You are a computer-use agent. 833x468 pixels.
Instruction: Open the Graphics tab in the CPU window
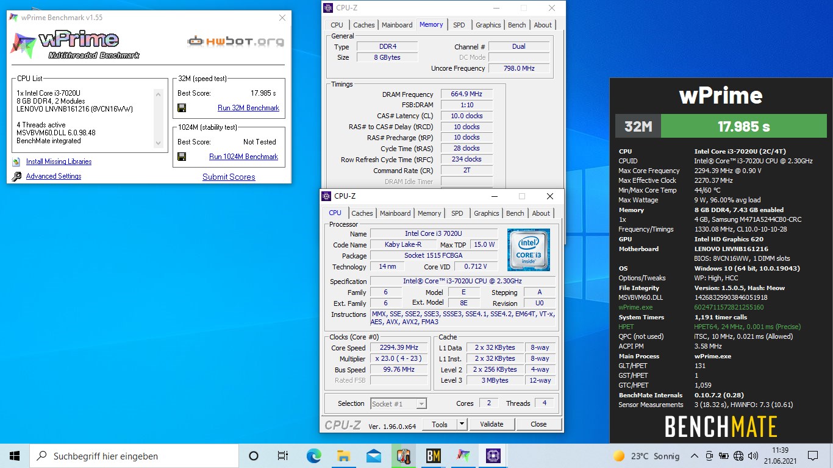[x=486, y=213]
